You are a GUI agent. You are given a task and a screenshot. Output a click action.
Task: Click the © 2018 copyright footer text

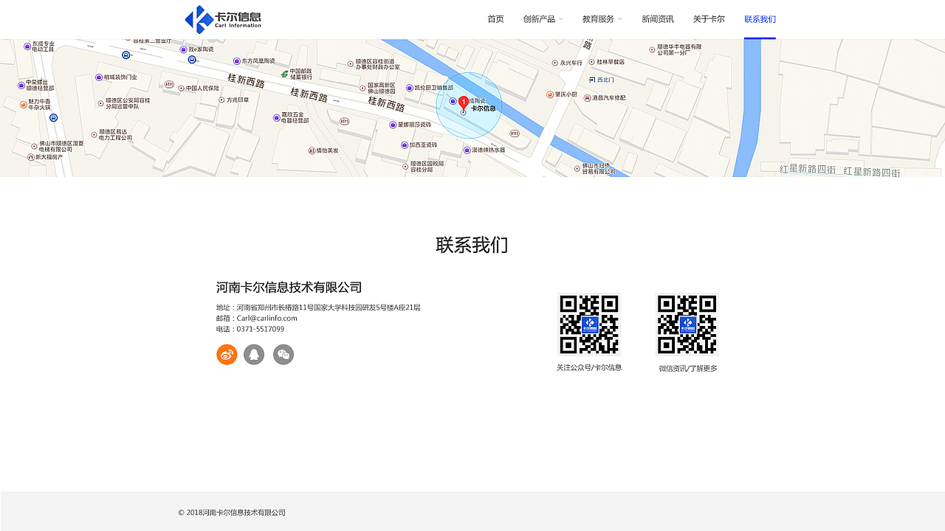pos(232,513)
